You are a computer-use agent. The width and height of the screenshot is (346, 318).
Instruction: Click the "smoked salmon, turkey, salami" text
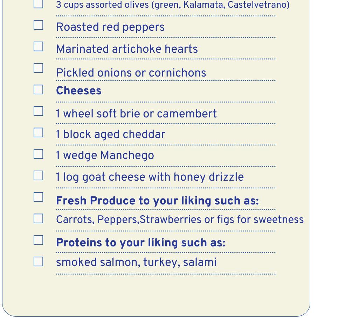(x=136, y=262)
